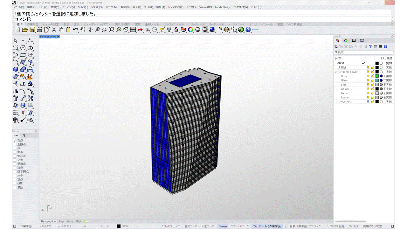The height and width of the screenshot is (229, 407).
Task: Click the Print icon in the toolbar
Action: (x=39, y=30)
